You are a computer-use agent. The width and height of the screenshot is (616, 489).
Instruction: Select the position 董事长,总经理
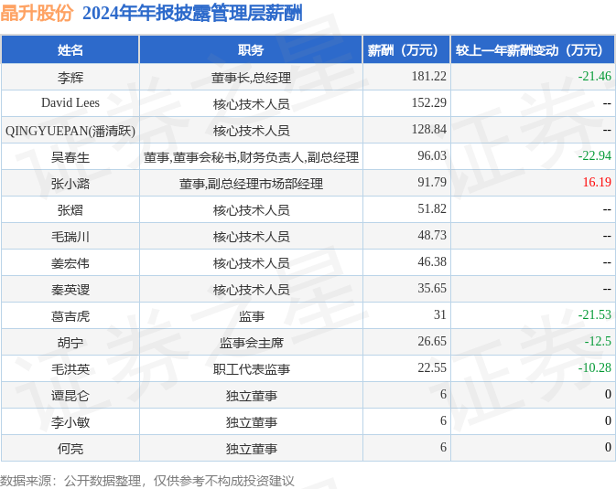(251, 78)
